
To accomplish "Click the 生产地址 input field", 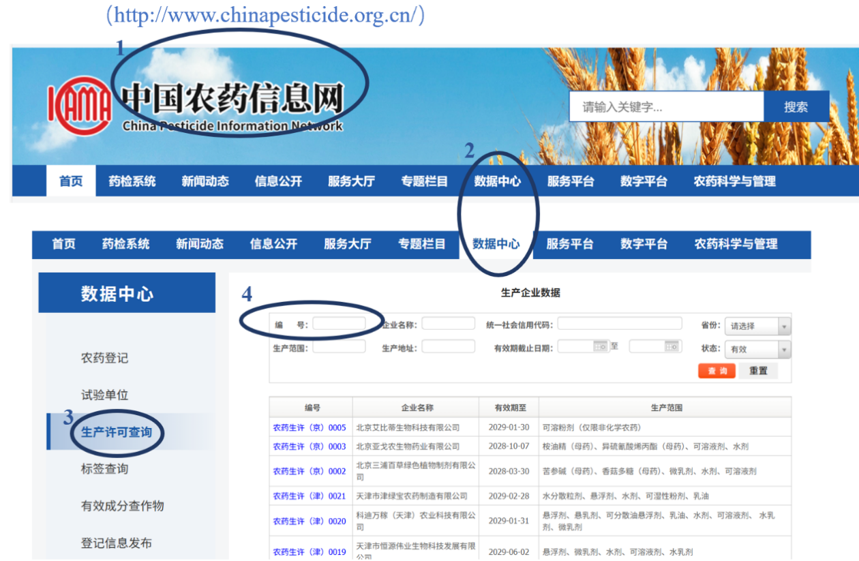I will pos(448,347).
